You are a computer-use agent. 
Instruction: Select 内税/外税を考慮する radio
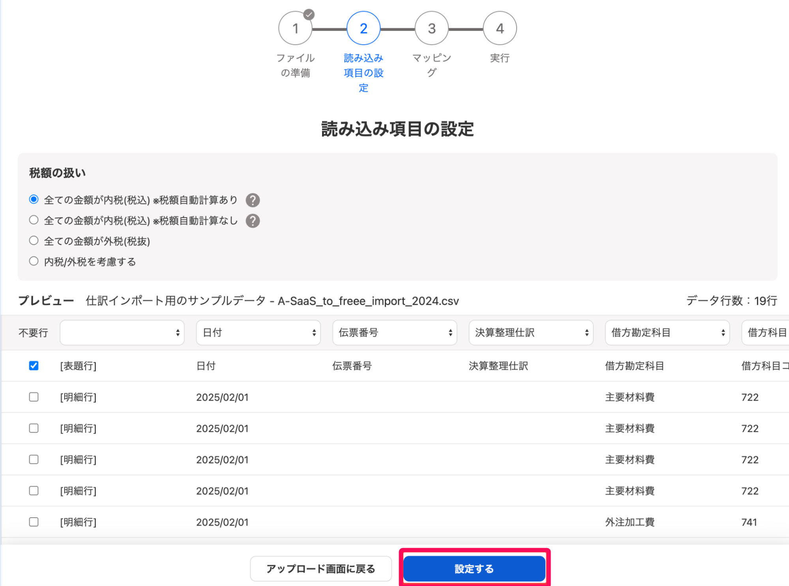34,261
